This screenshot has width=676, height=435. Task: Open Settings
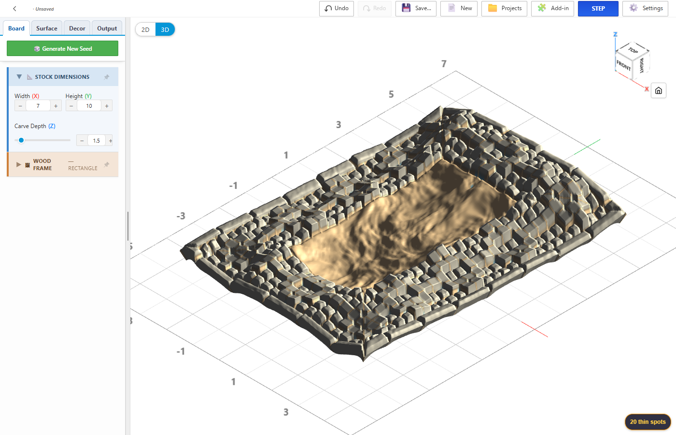646,9
